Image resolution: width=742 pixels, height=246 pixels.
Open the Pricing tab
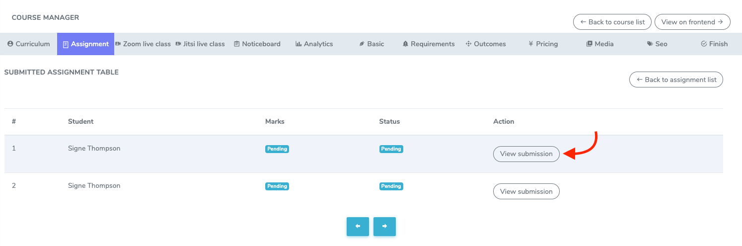(x=543, y=44)
